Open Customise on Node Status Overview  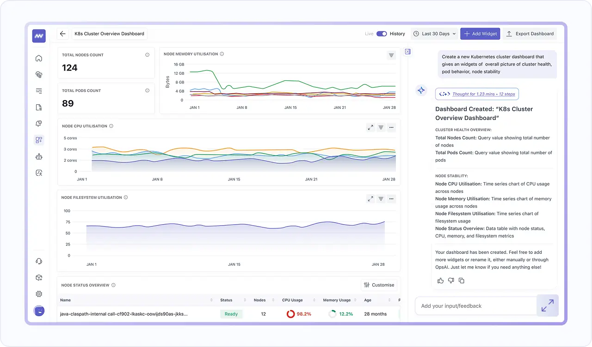tap(379, 285)
